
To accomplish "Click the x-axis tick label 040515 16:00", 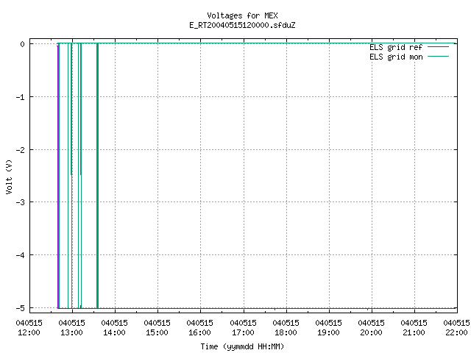I will [x=199, y=328].
